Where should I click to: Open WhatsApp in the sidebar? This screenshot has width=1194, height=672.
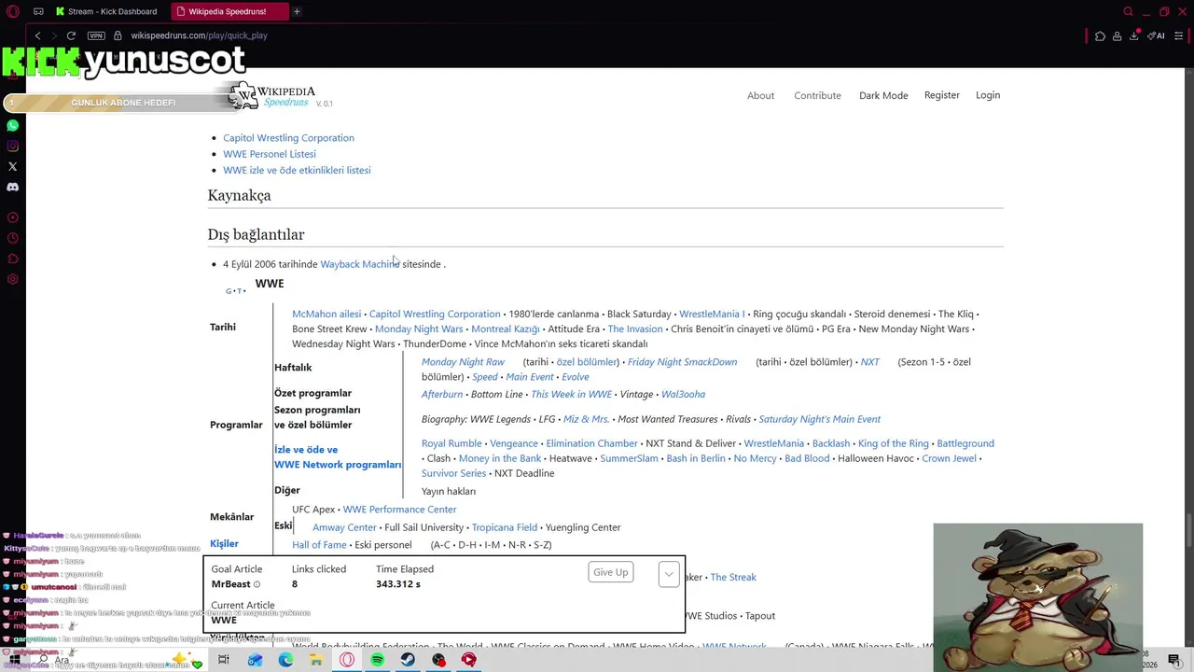click(13, 125)
